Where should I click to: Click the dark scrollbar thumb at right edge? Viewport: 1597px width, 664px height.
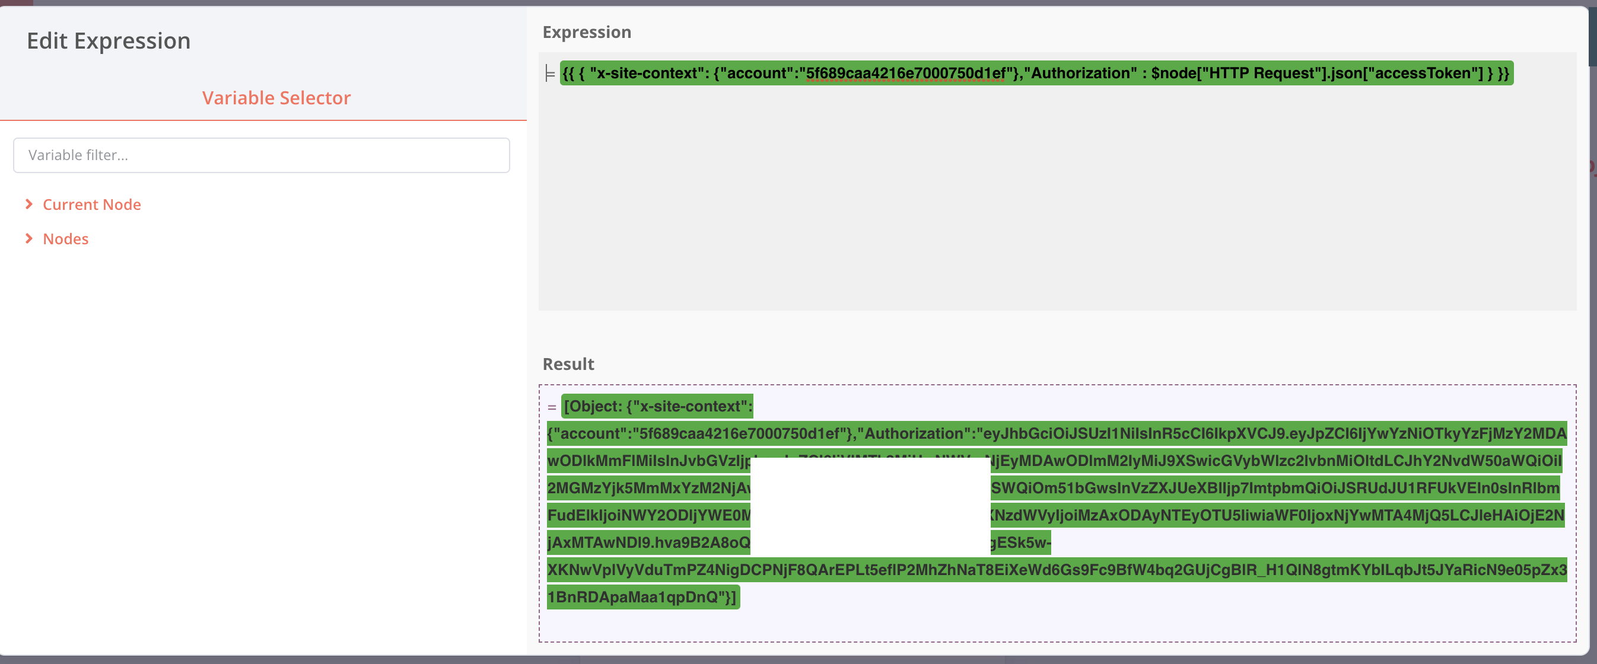click(x=1592, y=37)
